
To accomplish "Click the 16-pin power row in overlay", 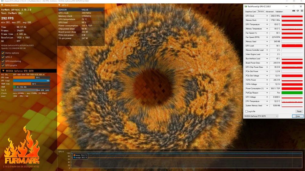I will tap(81, 38).
